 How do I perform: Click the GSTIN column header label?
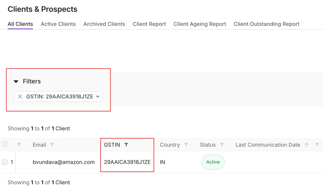(112, 145)
